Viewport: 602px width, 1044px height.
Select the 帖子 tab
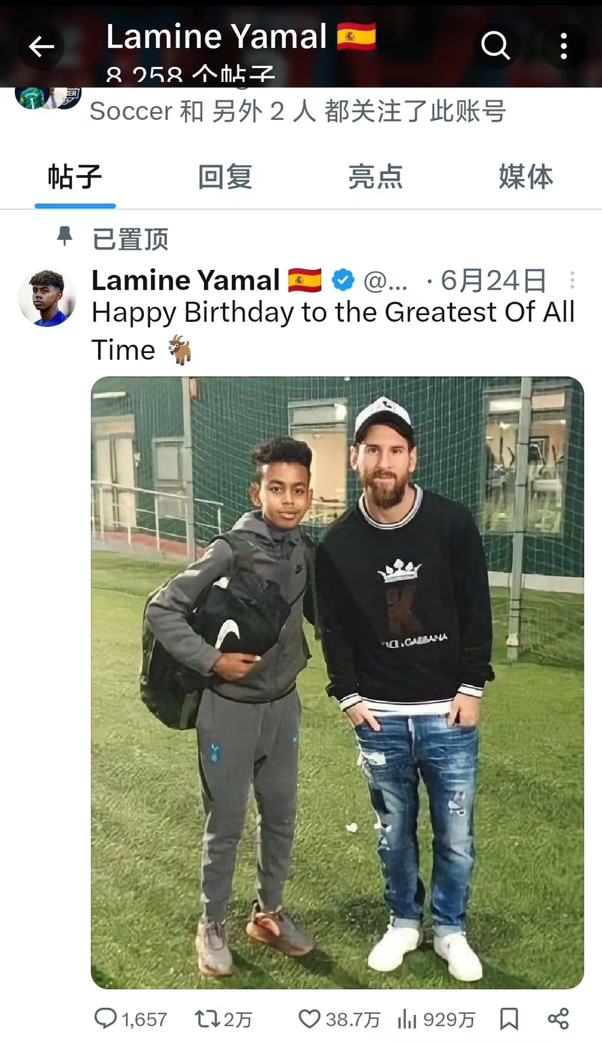(75, 177)
